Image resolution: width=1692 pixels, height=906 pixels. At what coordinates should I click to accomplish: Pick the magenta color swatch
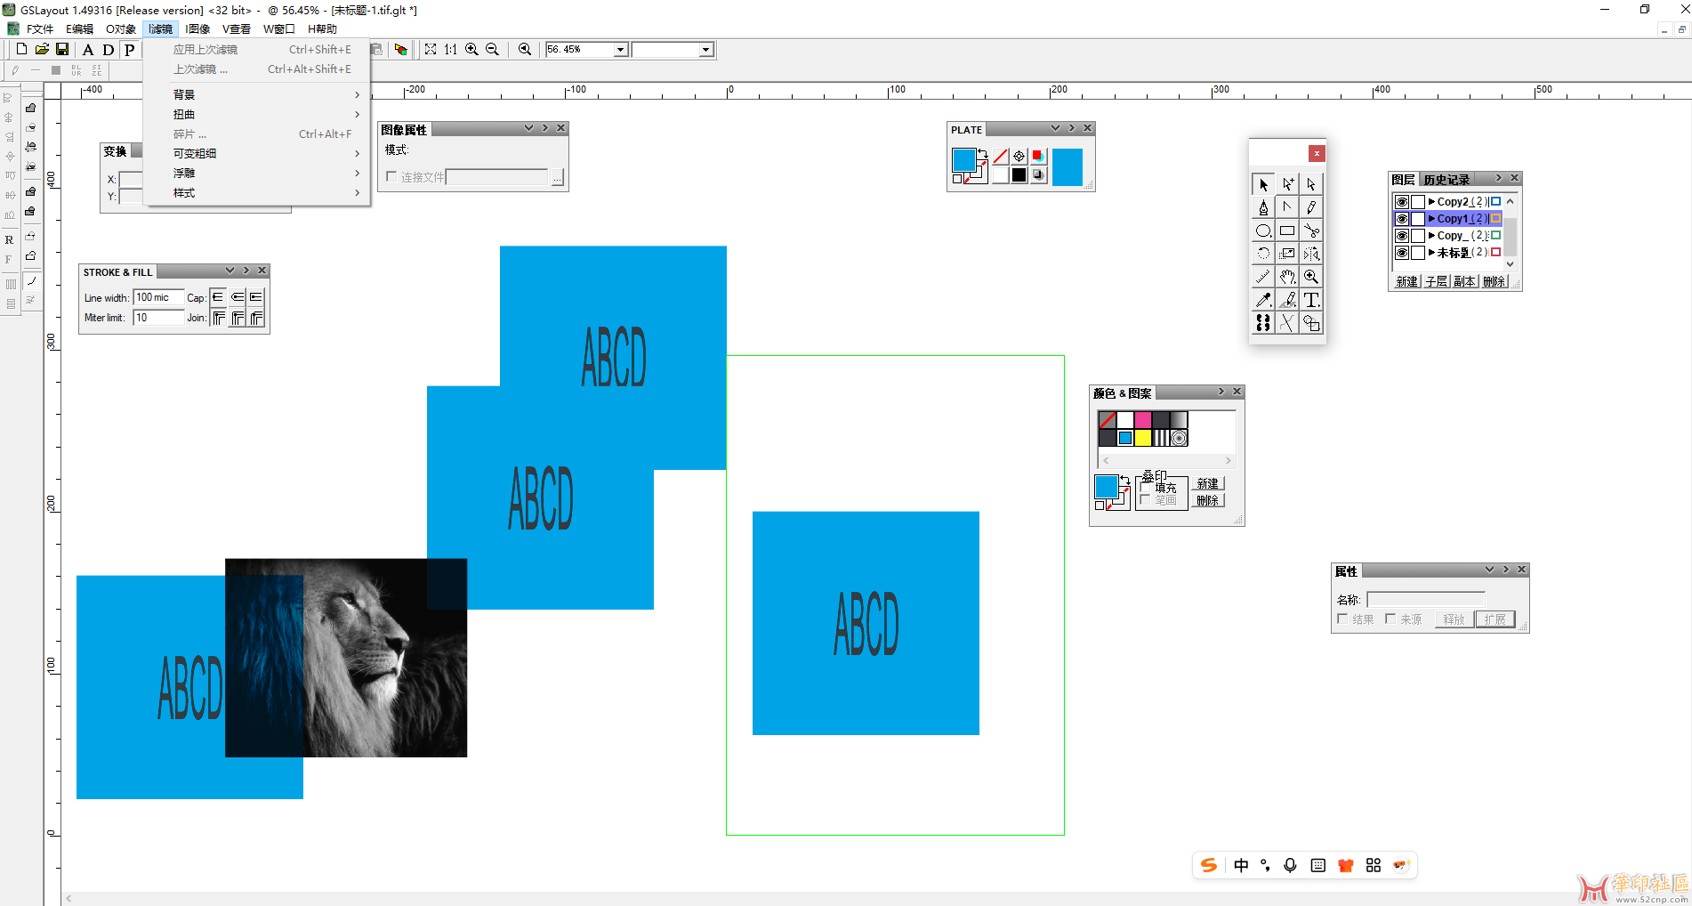(x=1143, y=420)
